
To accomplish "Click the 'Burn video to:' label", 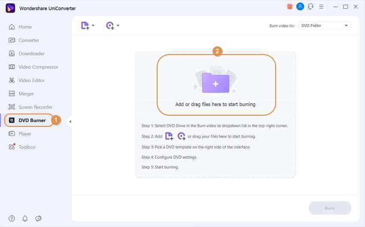I will [x=282, y=26].
